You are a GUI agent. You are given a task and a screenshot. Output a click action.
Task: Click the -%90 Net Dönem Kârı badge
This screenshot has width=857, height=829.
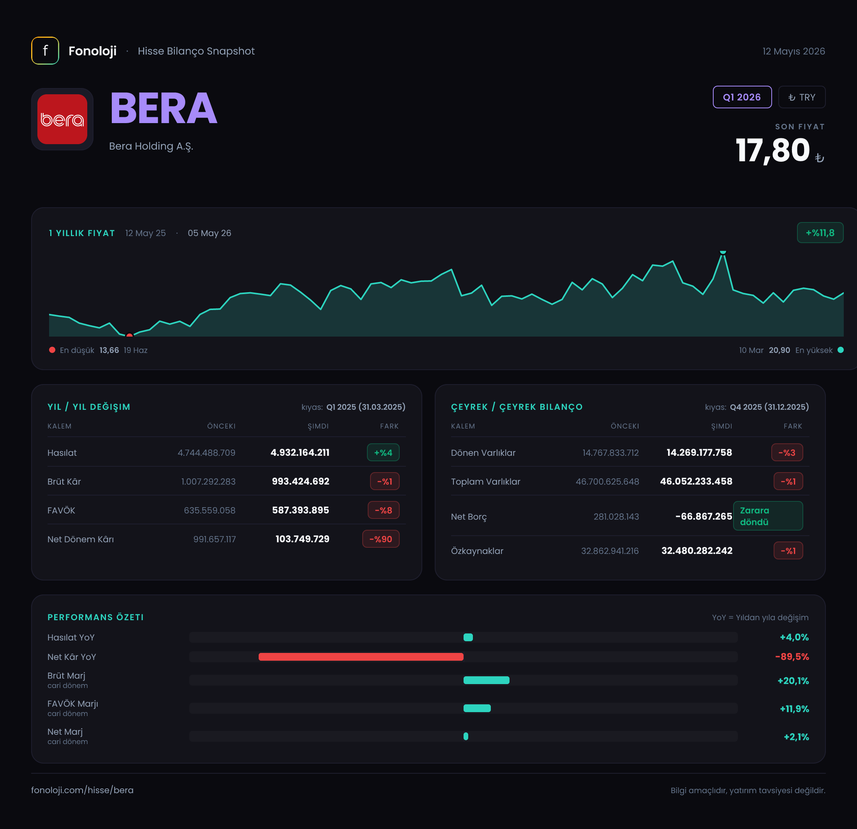(381, 539)
